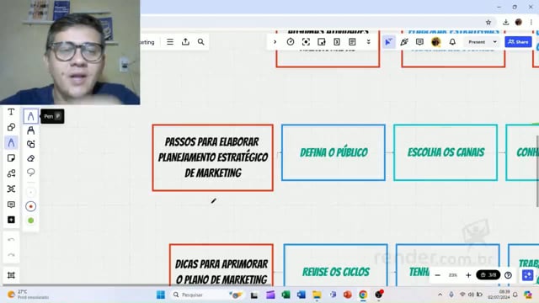Open the card tool with number three
Screen dimensions: 539x303
coord(337,42)
